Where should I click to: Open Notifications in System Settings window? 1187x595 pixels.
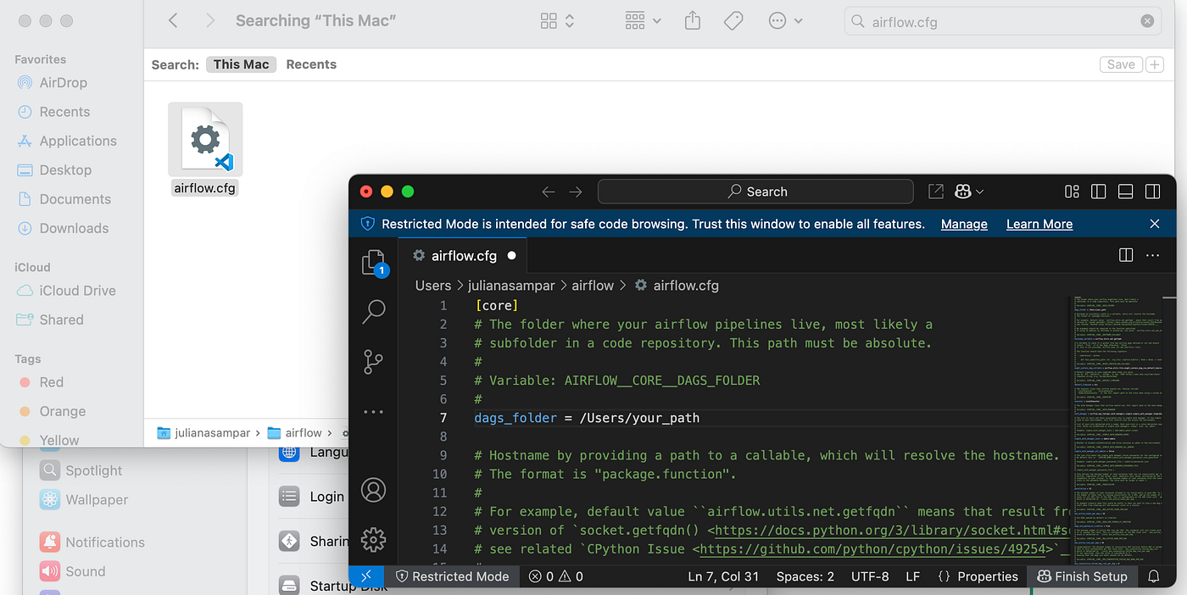92,542
